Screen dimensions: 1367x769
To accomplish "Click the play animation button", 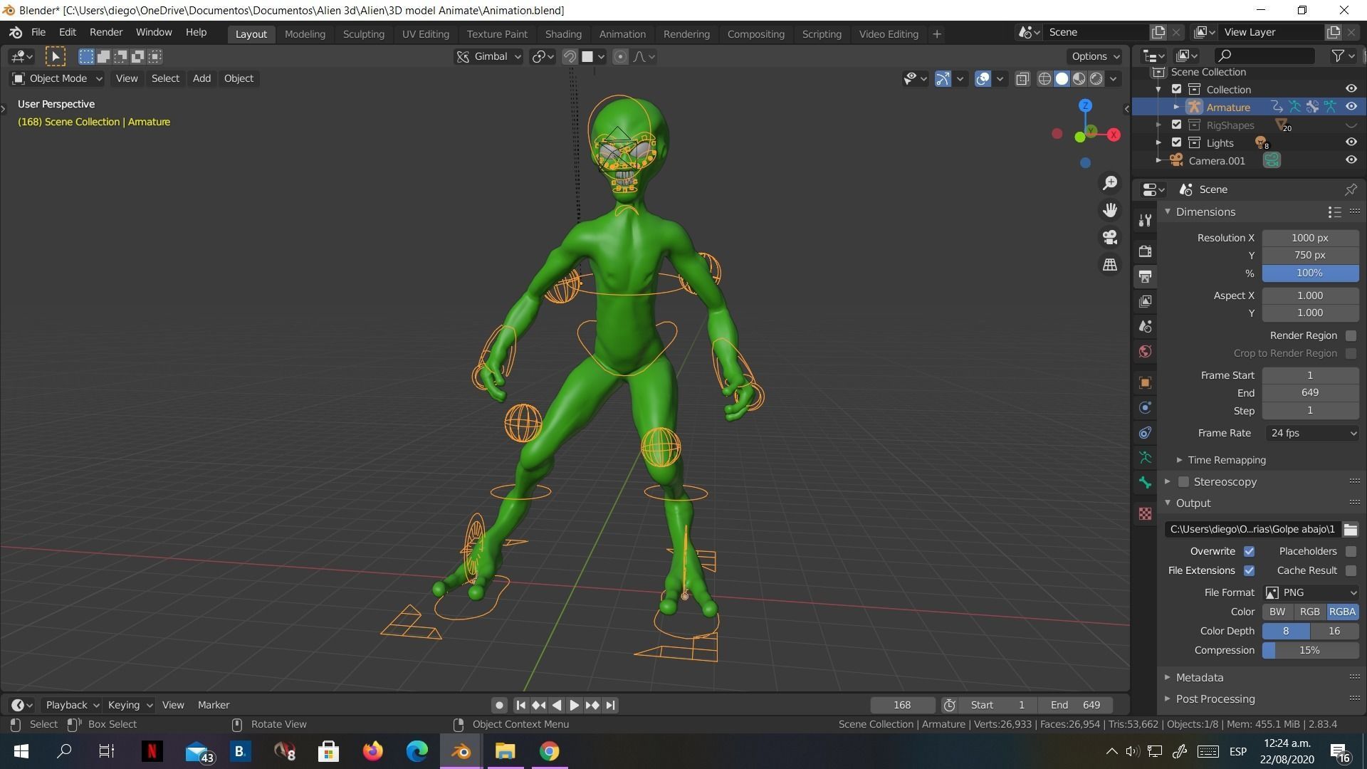I will click(x=574, y=705).
